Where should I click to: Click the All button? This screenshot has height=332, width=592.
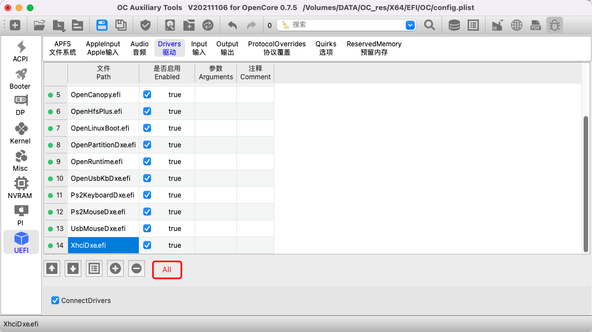tap(167, 270)
